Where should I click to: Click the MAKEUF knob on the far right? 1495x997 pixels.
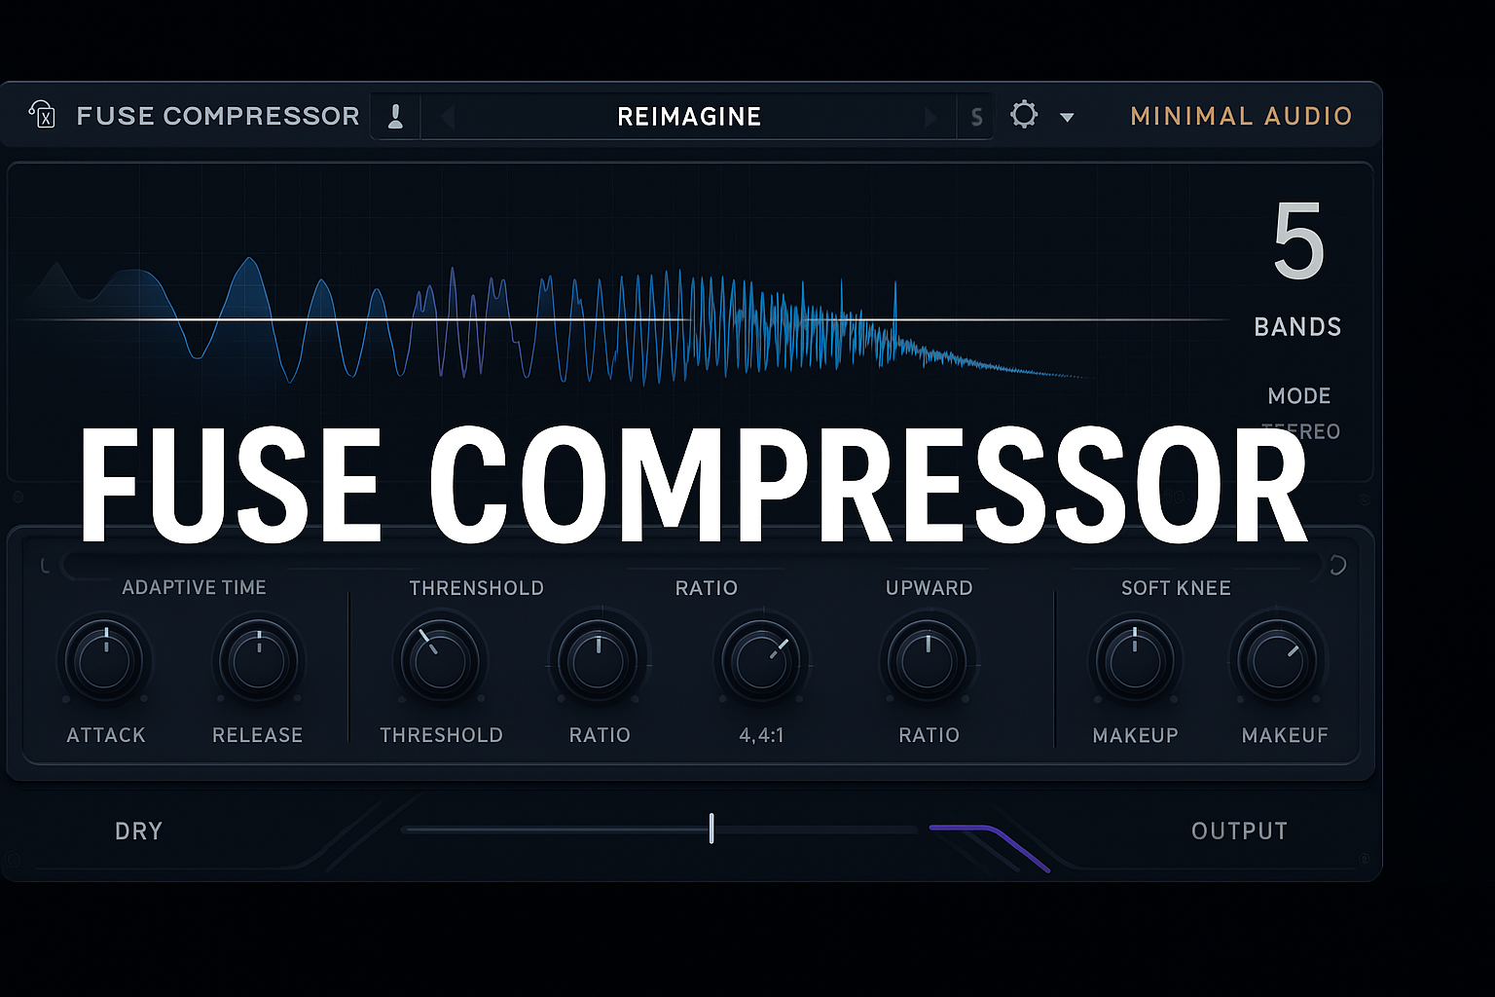[x=1277, y=661]
